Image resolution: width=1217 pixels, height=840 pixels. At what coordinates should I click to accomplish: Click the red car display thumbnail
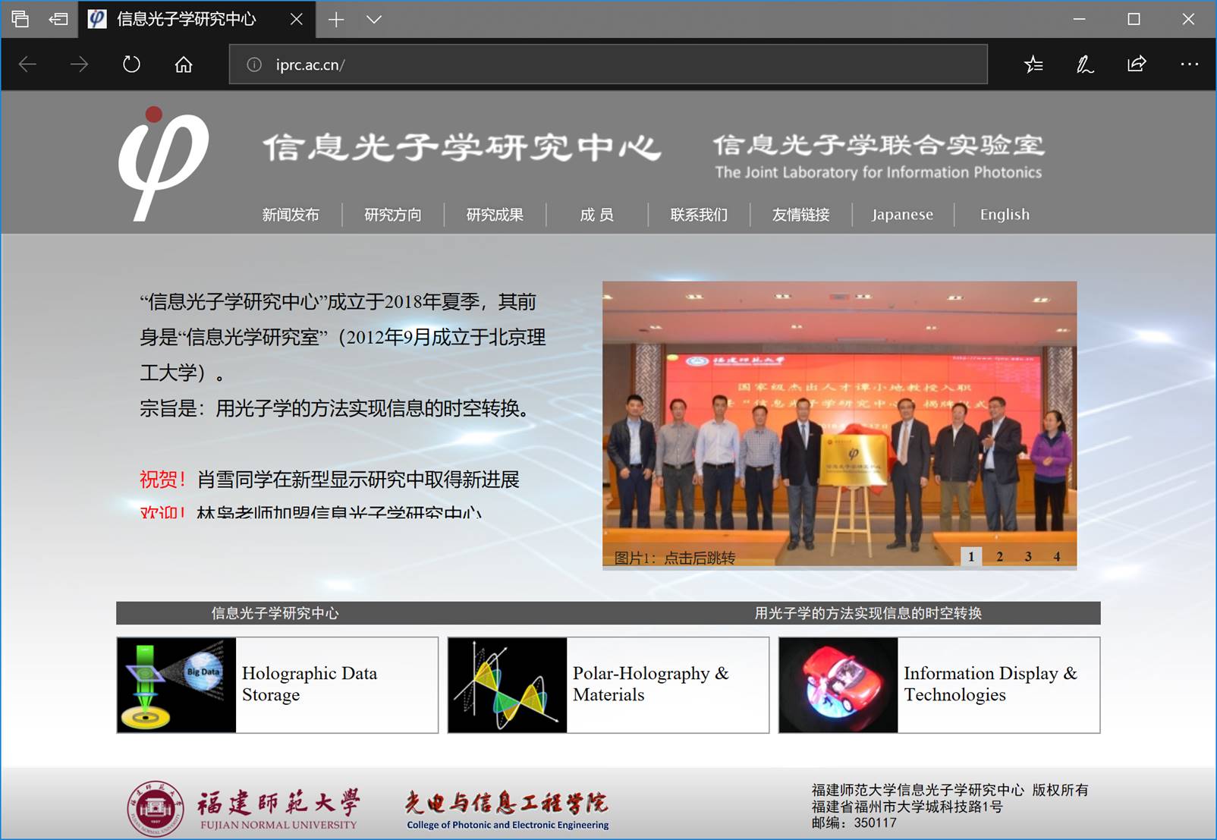pos(838,685)
